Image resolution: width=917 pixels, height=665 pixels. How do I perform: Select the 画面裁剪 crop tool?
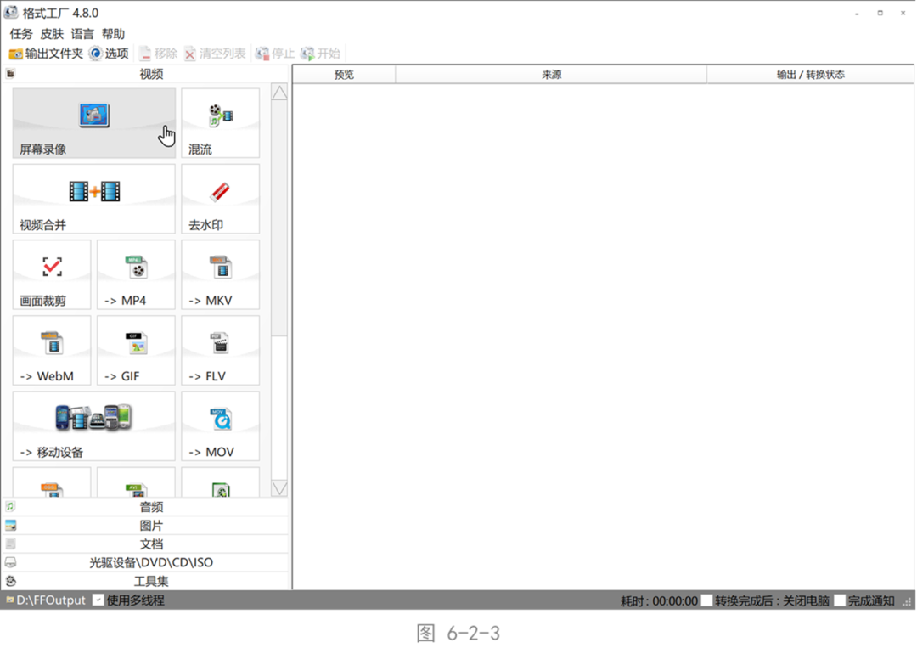pos(51,274)
